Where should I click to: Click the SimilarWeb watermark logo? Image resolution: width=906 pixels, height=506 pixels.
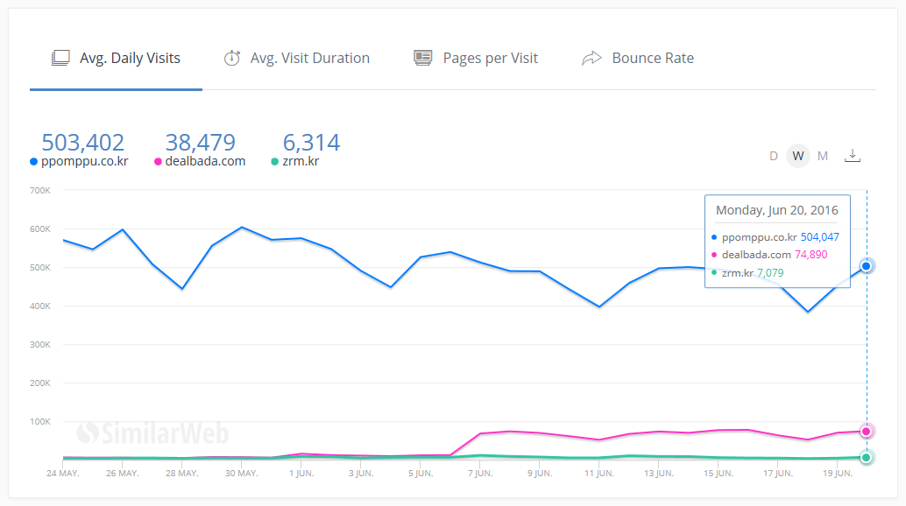[152, 432]
